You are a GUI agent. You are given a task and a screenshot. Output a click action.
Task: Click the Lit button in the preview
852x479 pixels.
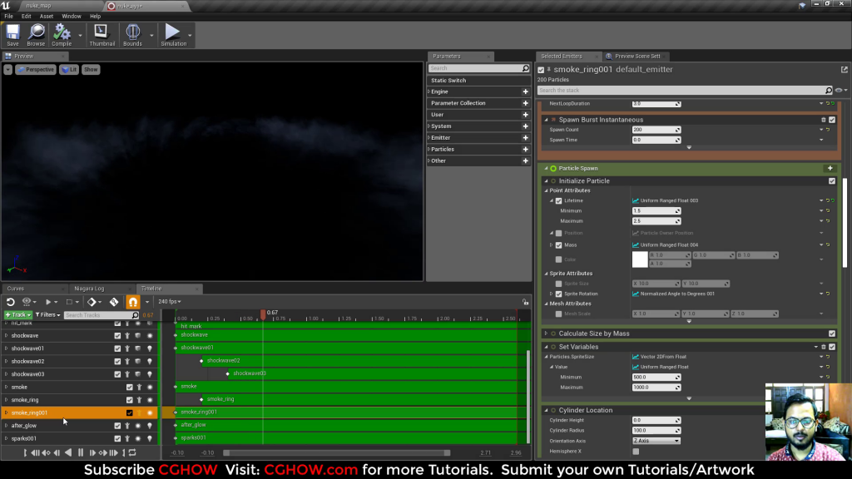tap(67, 69)
